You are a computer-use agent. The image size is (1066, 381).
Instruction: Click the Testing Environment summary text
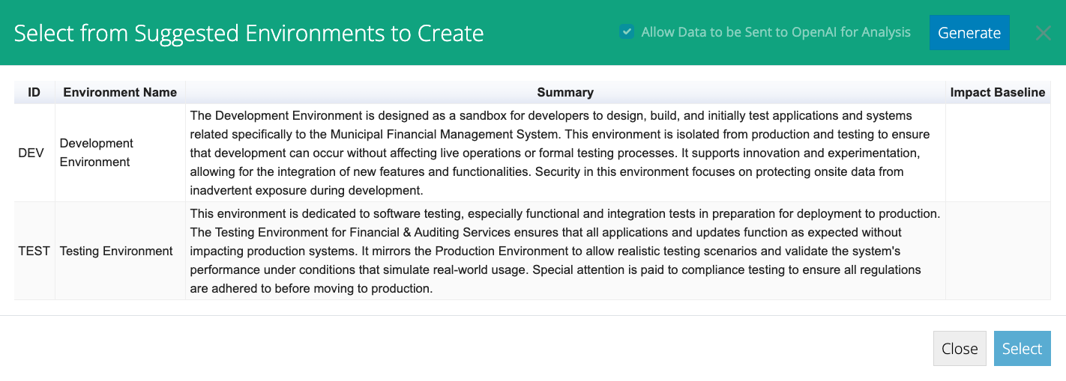[565, 251]
